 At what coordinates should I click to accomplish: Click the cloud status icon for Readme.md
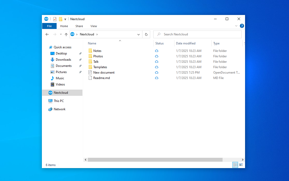click(x=157, y=78)
